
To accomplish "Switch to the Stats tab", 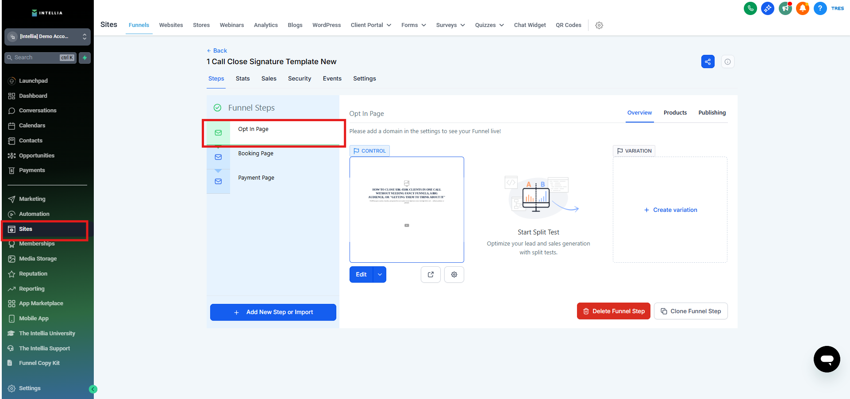I will point(242,79).
